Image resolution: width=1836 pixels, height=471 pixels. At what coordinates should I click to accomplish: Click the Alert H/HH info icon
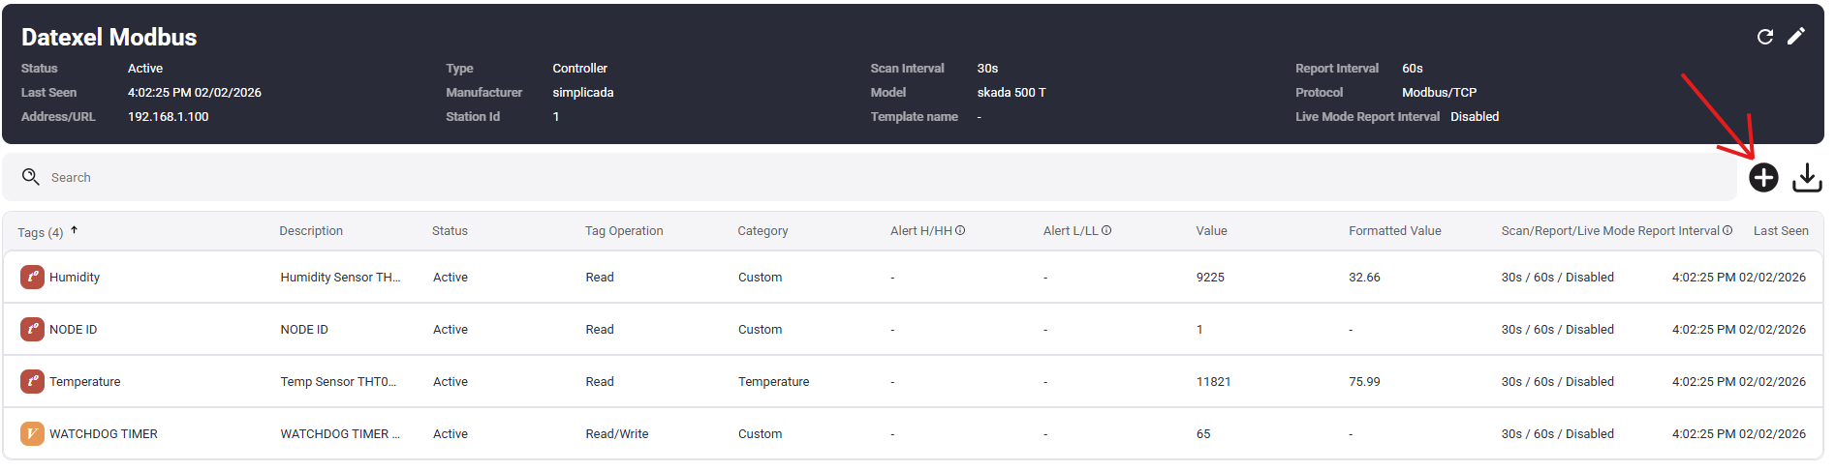point(960,231)
